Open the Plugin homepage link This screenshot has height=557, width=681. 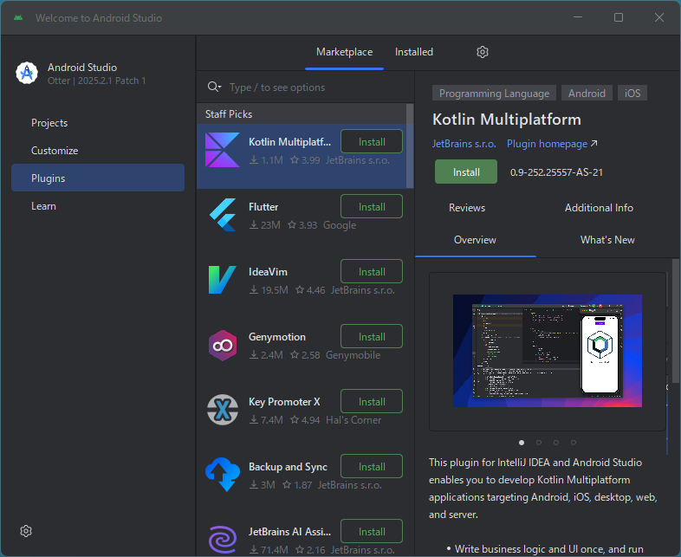[552, 144]
